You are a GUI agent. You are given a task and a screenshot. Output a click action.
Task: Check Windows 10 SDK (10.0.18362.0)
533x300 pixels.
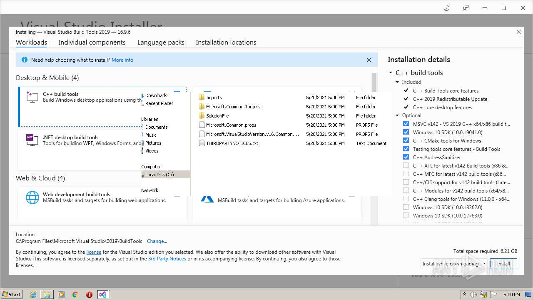pos(406,207)
